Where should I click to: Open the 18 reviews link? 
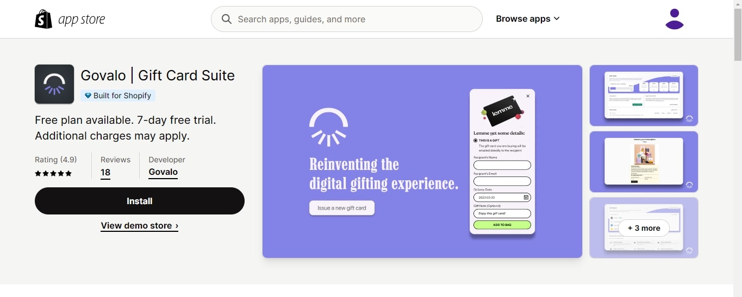105,173
